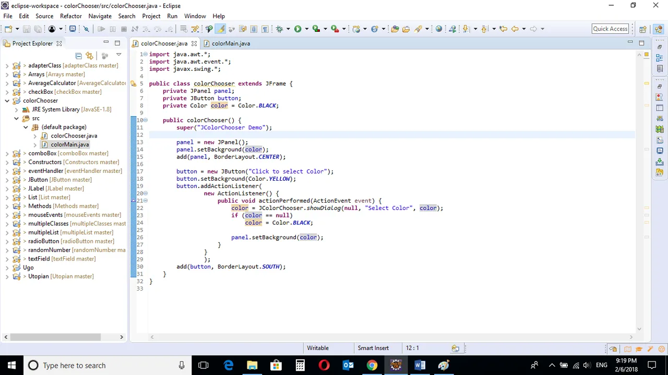This screenshot has width=668, height=375.
Task: Switch to the colorMain.java tab
Action: point(230,43)
